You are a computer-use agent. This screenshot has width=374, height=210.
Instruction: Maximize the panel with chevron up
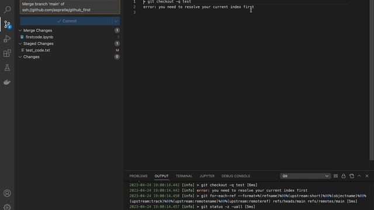tap(359, 176)
